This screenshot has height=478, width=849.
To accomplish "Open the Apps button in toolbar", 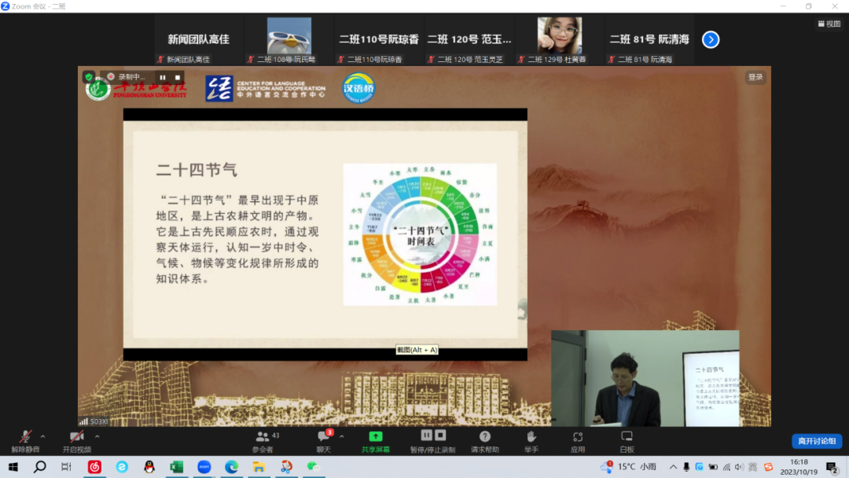I will (578, 440).
